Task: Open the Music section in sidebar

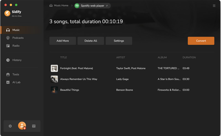Action: click(20, 30)
